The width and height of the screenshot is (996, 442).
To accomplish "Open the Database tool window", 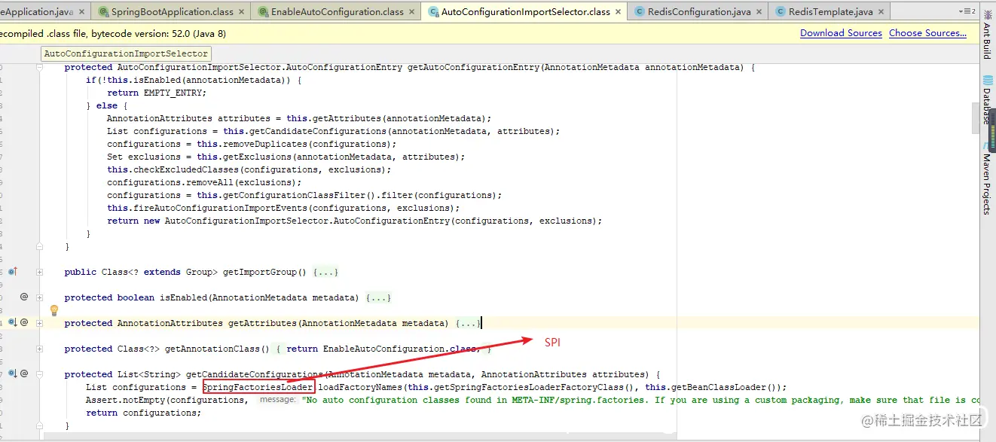I will click(987, 99).
